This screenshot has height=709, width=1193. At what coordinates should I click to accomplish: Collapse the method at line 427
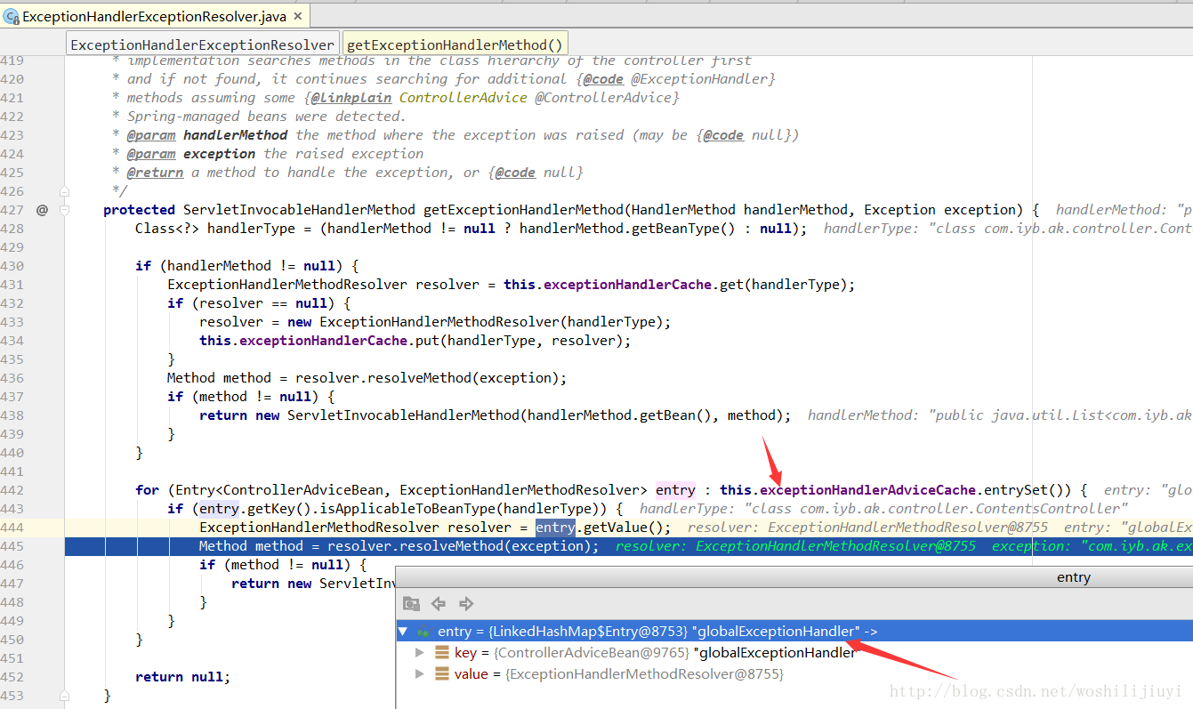pos(64,210)
